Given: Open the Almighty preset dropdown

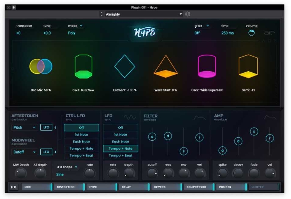Looking at the screenshot, I should pos(144,14).
